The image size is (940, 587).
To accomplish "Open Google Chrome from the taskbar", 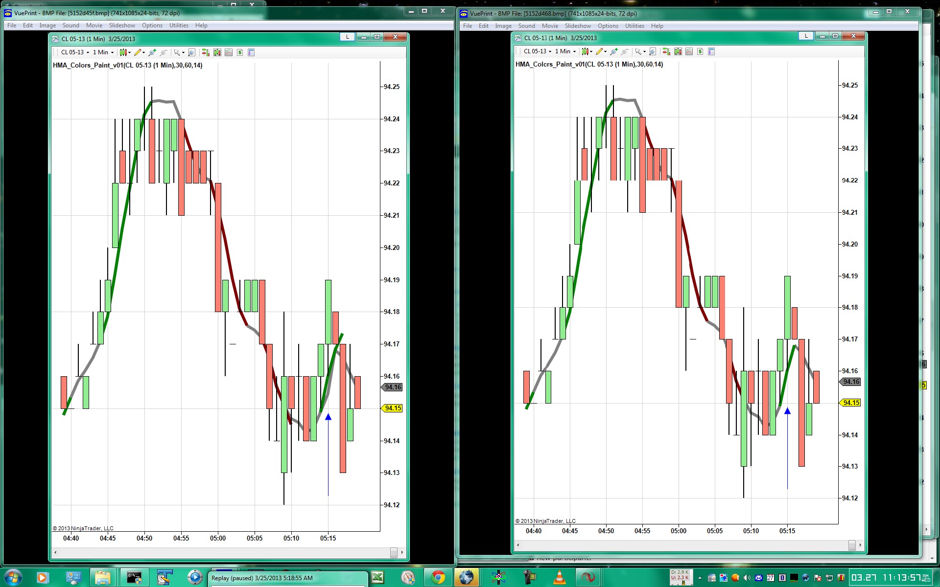I will [x=438, y=578].
